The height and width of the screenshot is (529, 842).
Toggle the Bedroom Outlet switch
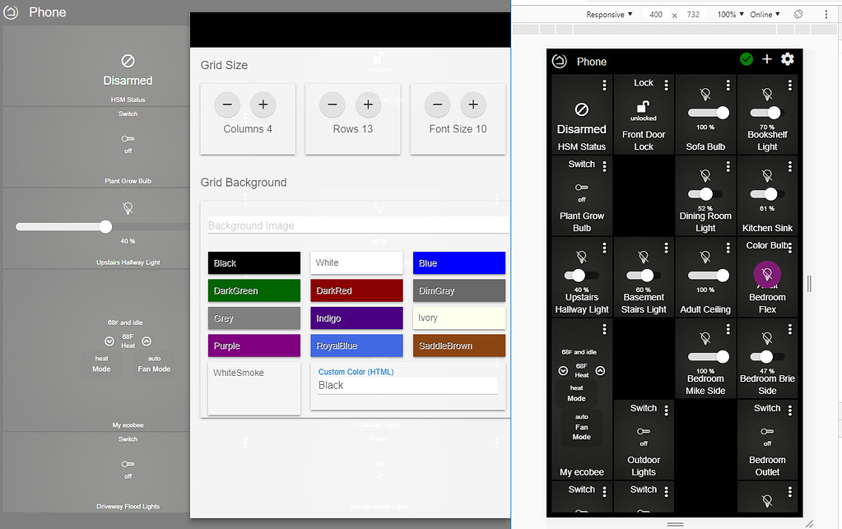(x=767, y=431)
